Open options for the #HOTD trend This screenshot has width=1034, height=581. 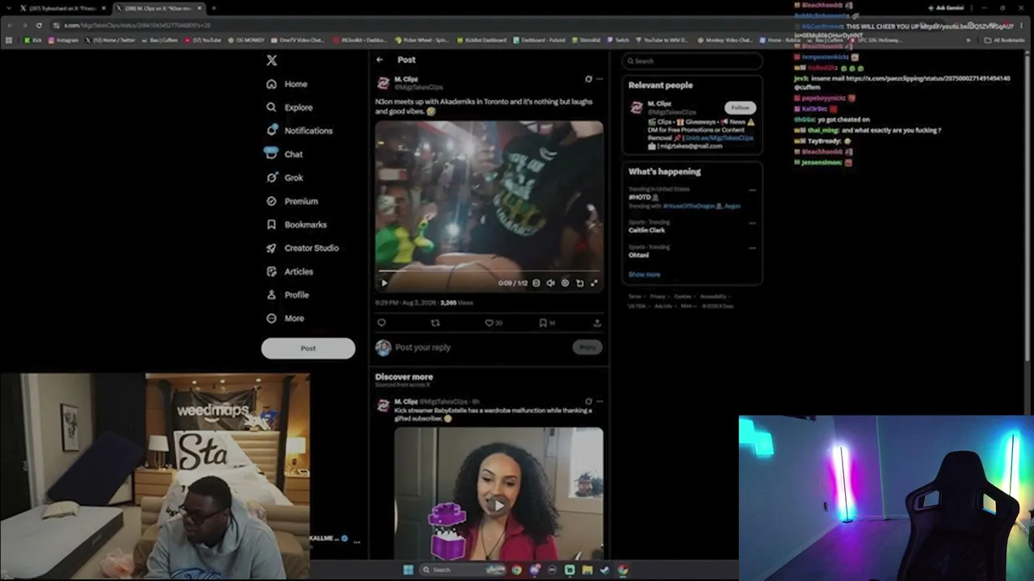[x=752, y=190]
